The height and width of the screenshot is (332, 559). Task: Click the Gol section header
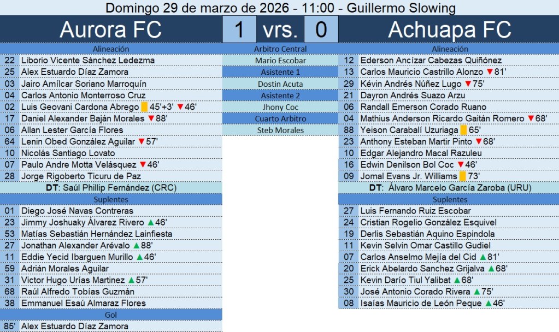[111, 315]
